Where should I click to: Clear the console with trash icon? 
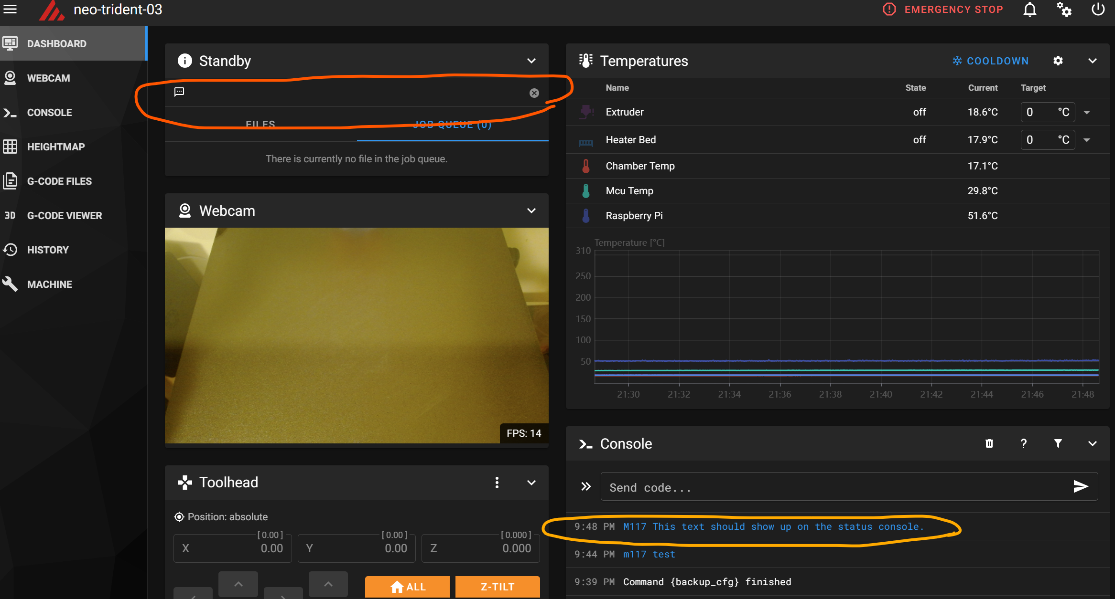click(x=989, y=443)
